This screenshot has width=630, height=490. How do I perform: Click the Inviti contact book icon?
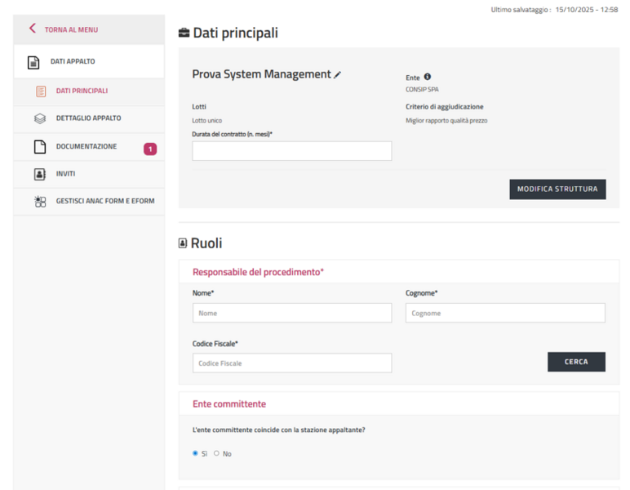[x=40, y=174]
